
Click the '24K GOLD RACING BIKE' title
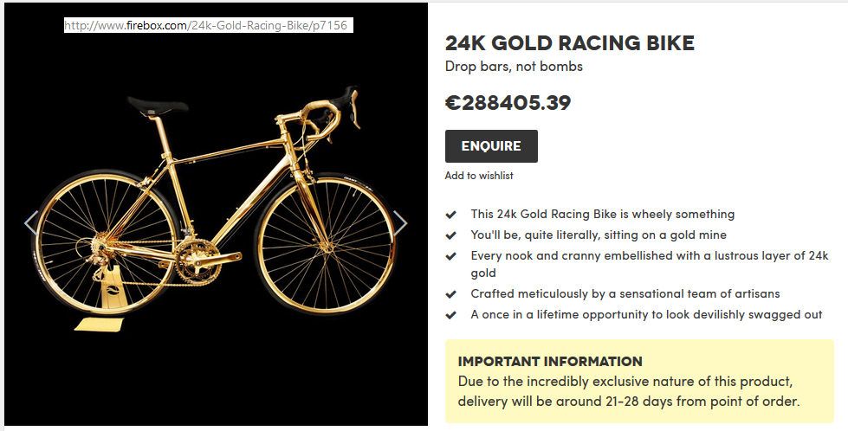(570, 43)
